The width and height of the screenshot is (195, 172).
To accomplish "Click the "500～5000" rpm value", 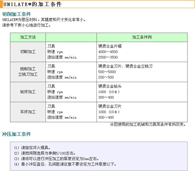I will tap(107, 72).
